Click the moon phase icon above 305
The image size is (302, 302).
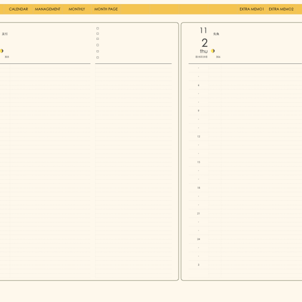pos(2,51)
